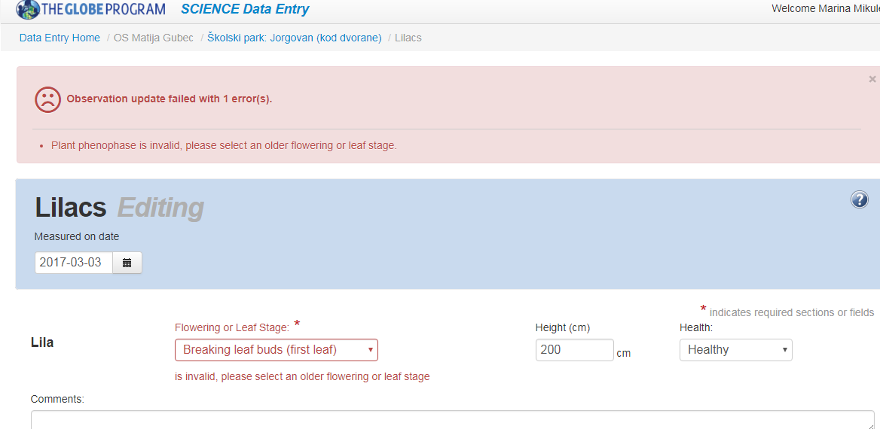Open the Health dropdown
880x429 pixels.
coord(735,350)
